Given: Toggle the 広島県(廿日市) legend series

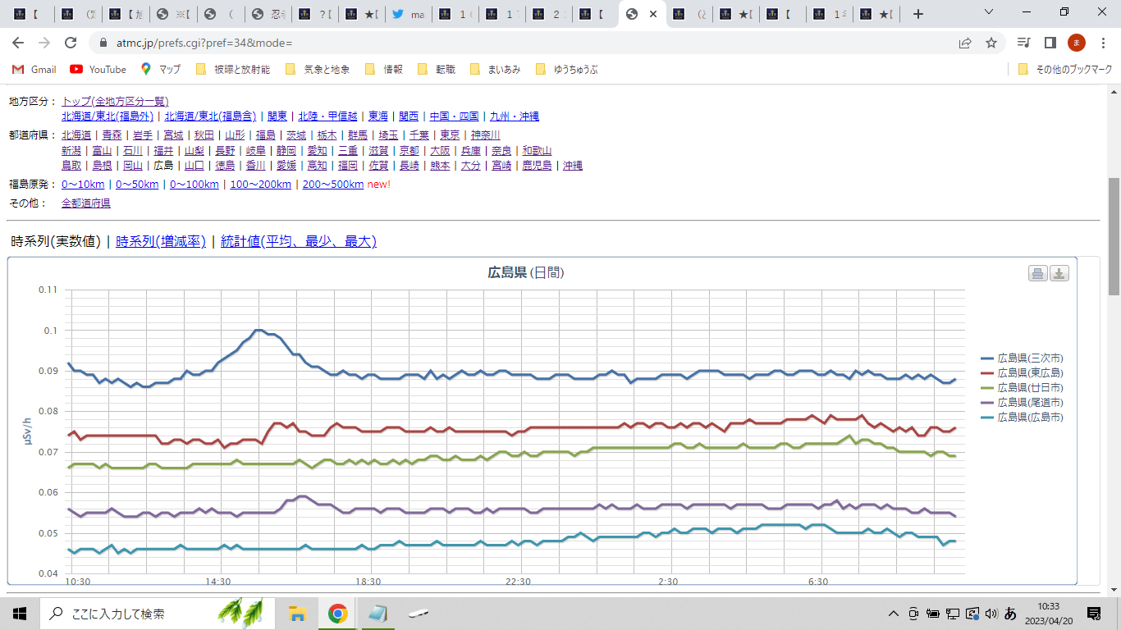Looking at the screenshot, I should coord(1022,388).
